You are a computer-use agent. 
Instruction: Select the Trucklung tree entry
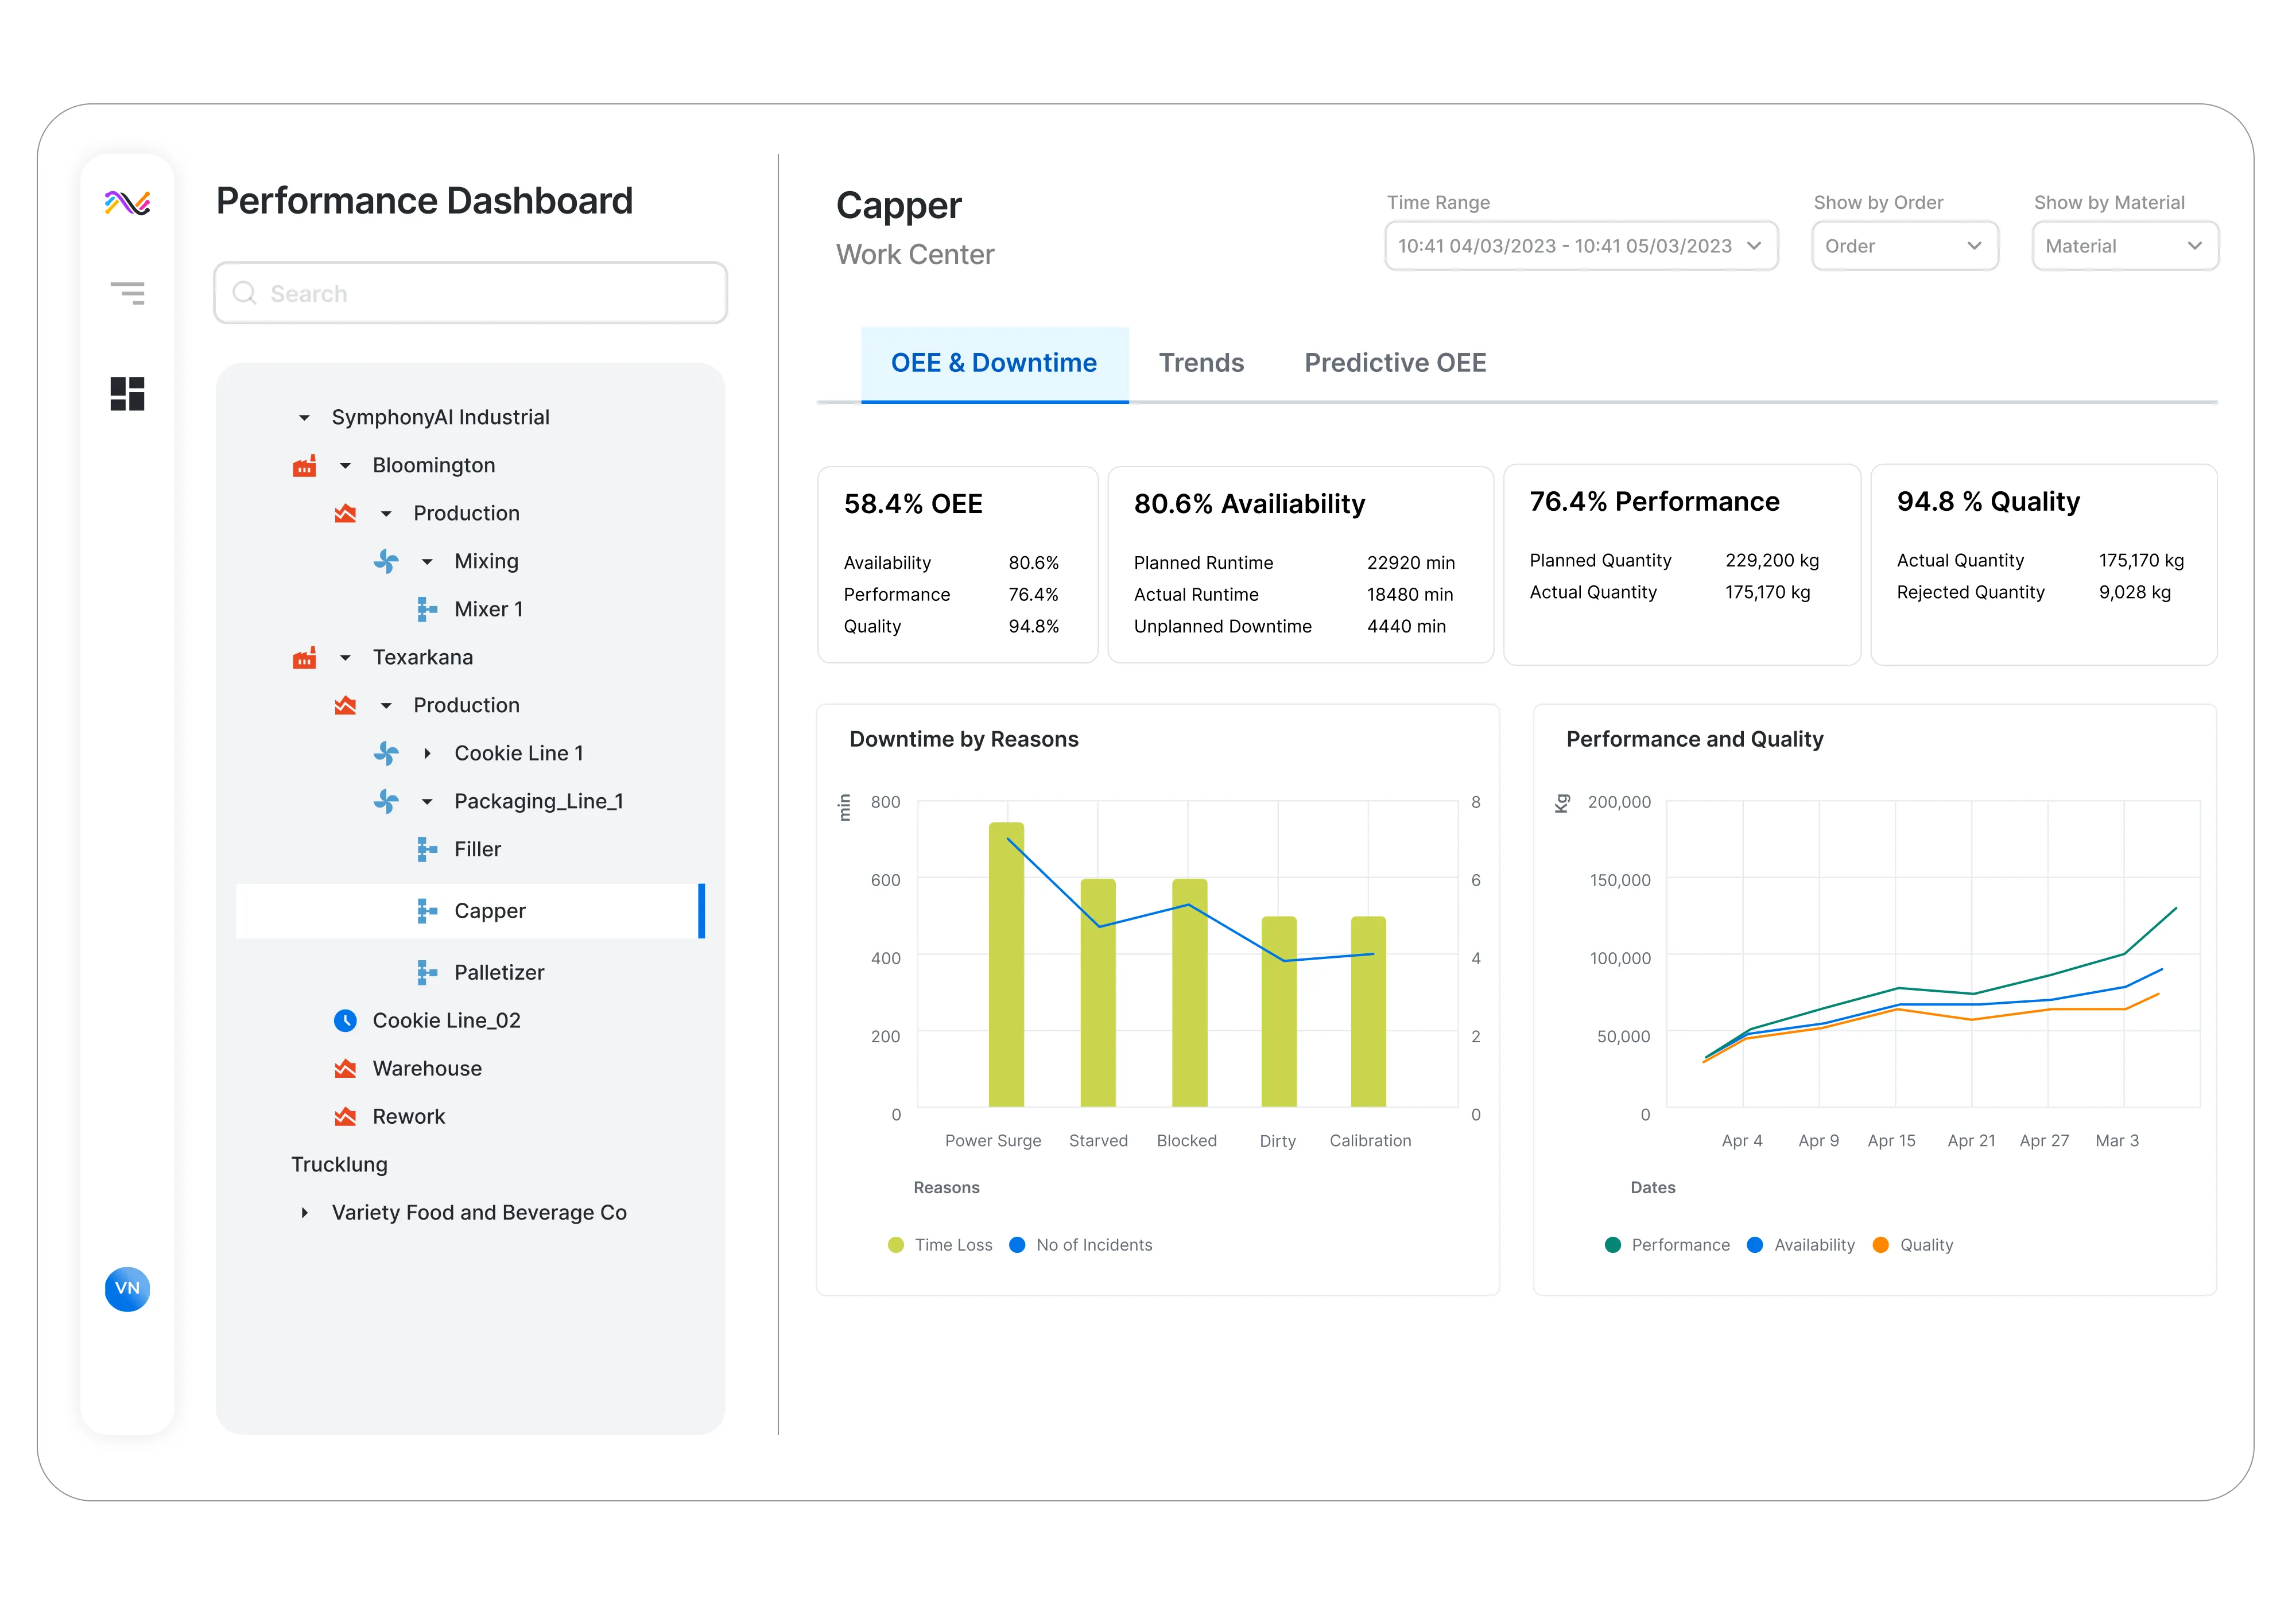pyautogui.click(x=339, y=1165)
